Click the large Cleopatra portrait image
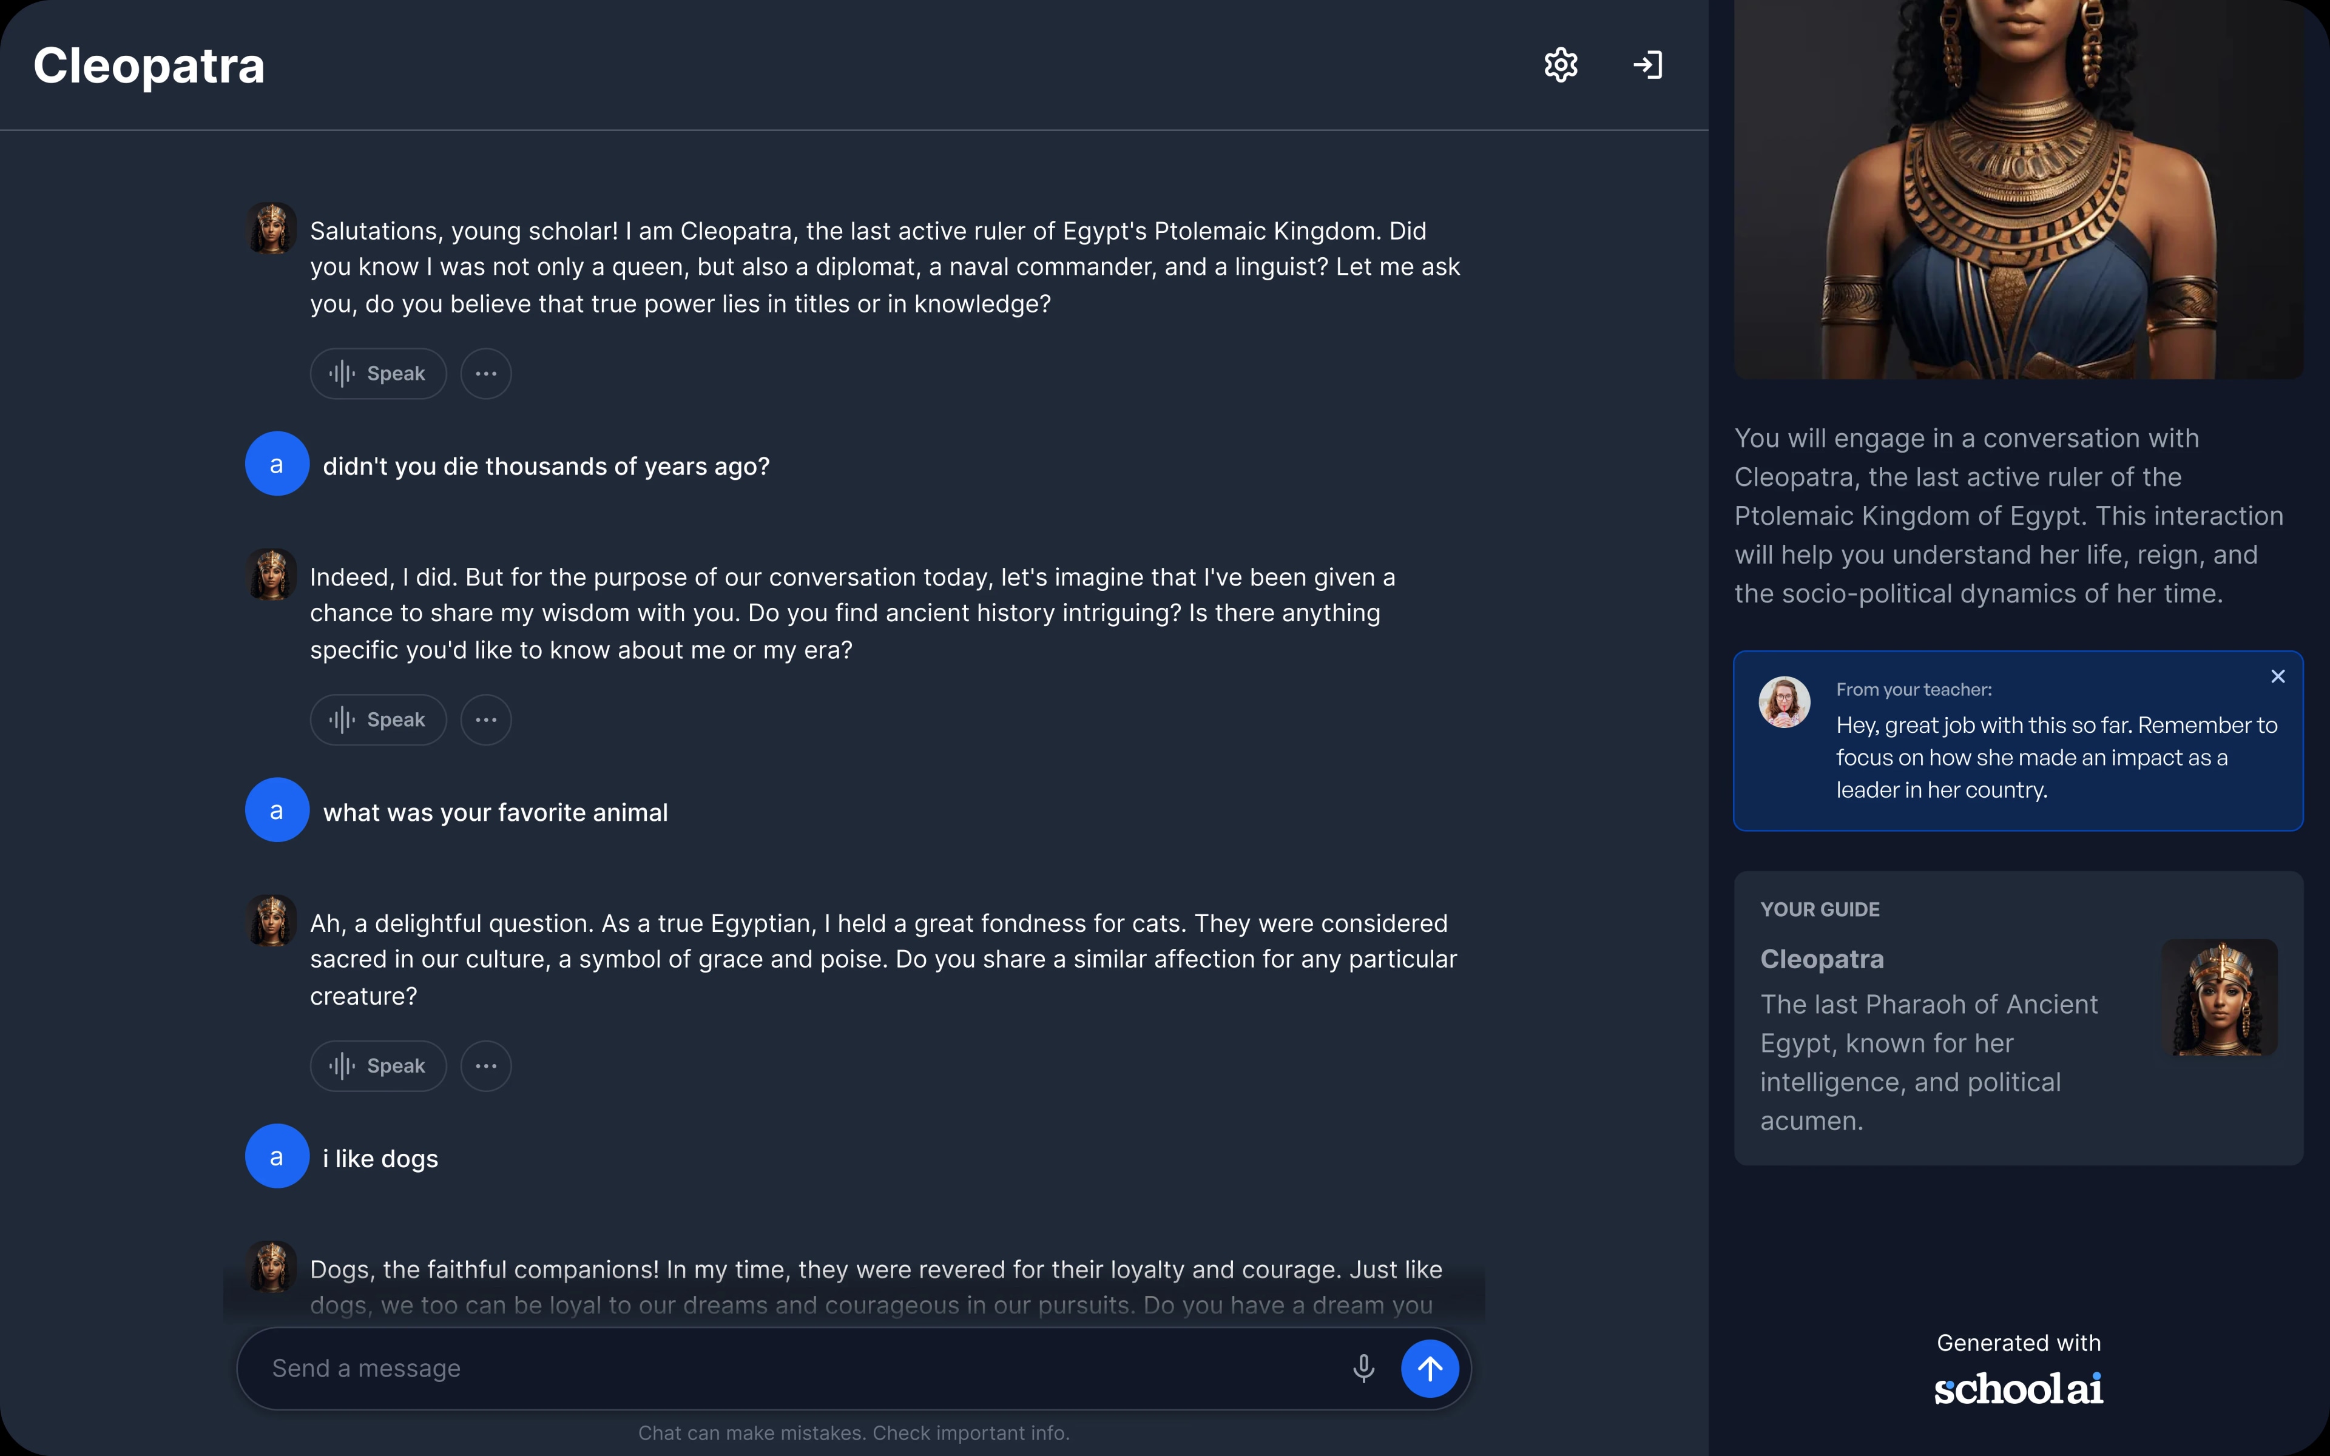The width and height of the screenshot is (2330, 1456). 2018,189
